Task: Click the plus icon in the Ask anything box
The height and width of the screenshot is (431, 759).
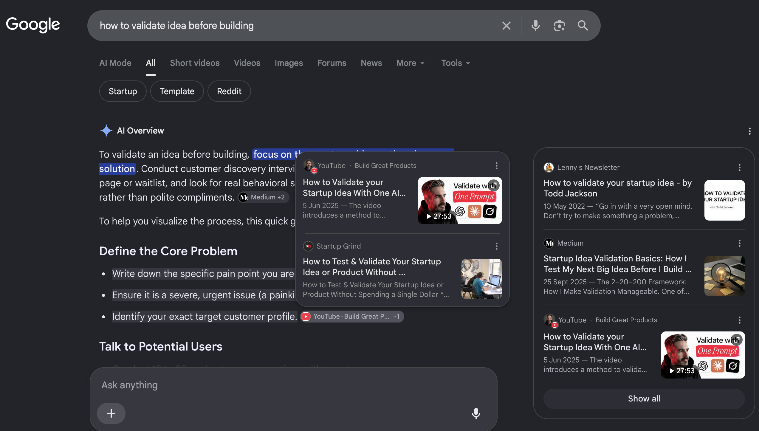Action: click(x=111, y=413)
